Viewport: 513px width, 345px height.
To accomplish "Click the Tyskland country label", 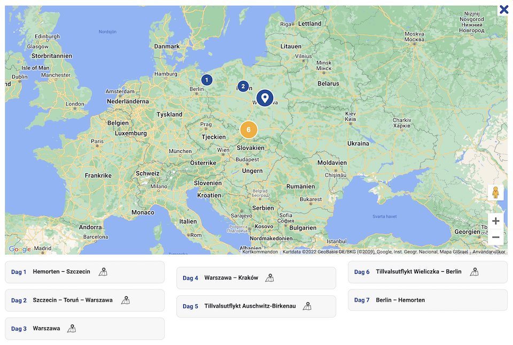I will pos(169,114).
